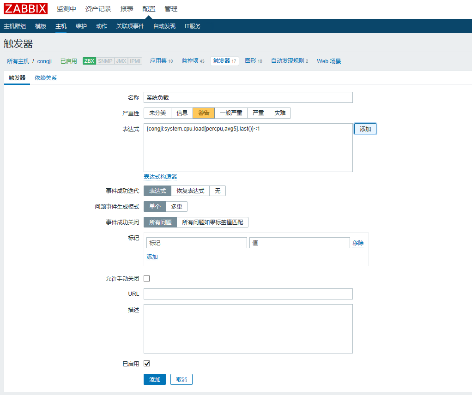Screen dimensions: 472x395
Task: Click the 已启用 status link
Action: click(69, 61)
